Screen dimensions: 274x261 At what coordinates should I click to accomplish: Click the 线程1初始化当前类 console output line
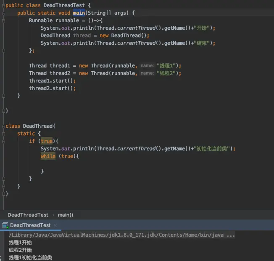tap(30, 258)
